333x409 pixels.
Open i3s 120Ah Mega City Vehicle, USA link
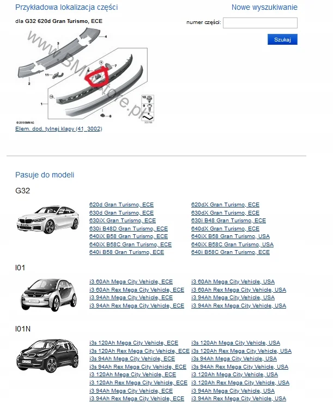[x=235, y=343]
